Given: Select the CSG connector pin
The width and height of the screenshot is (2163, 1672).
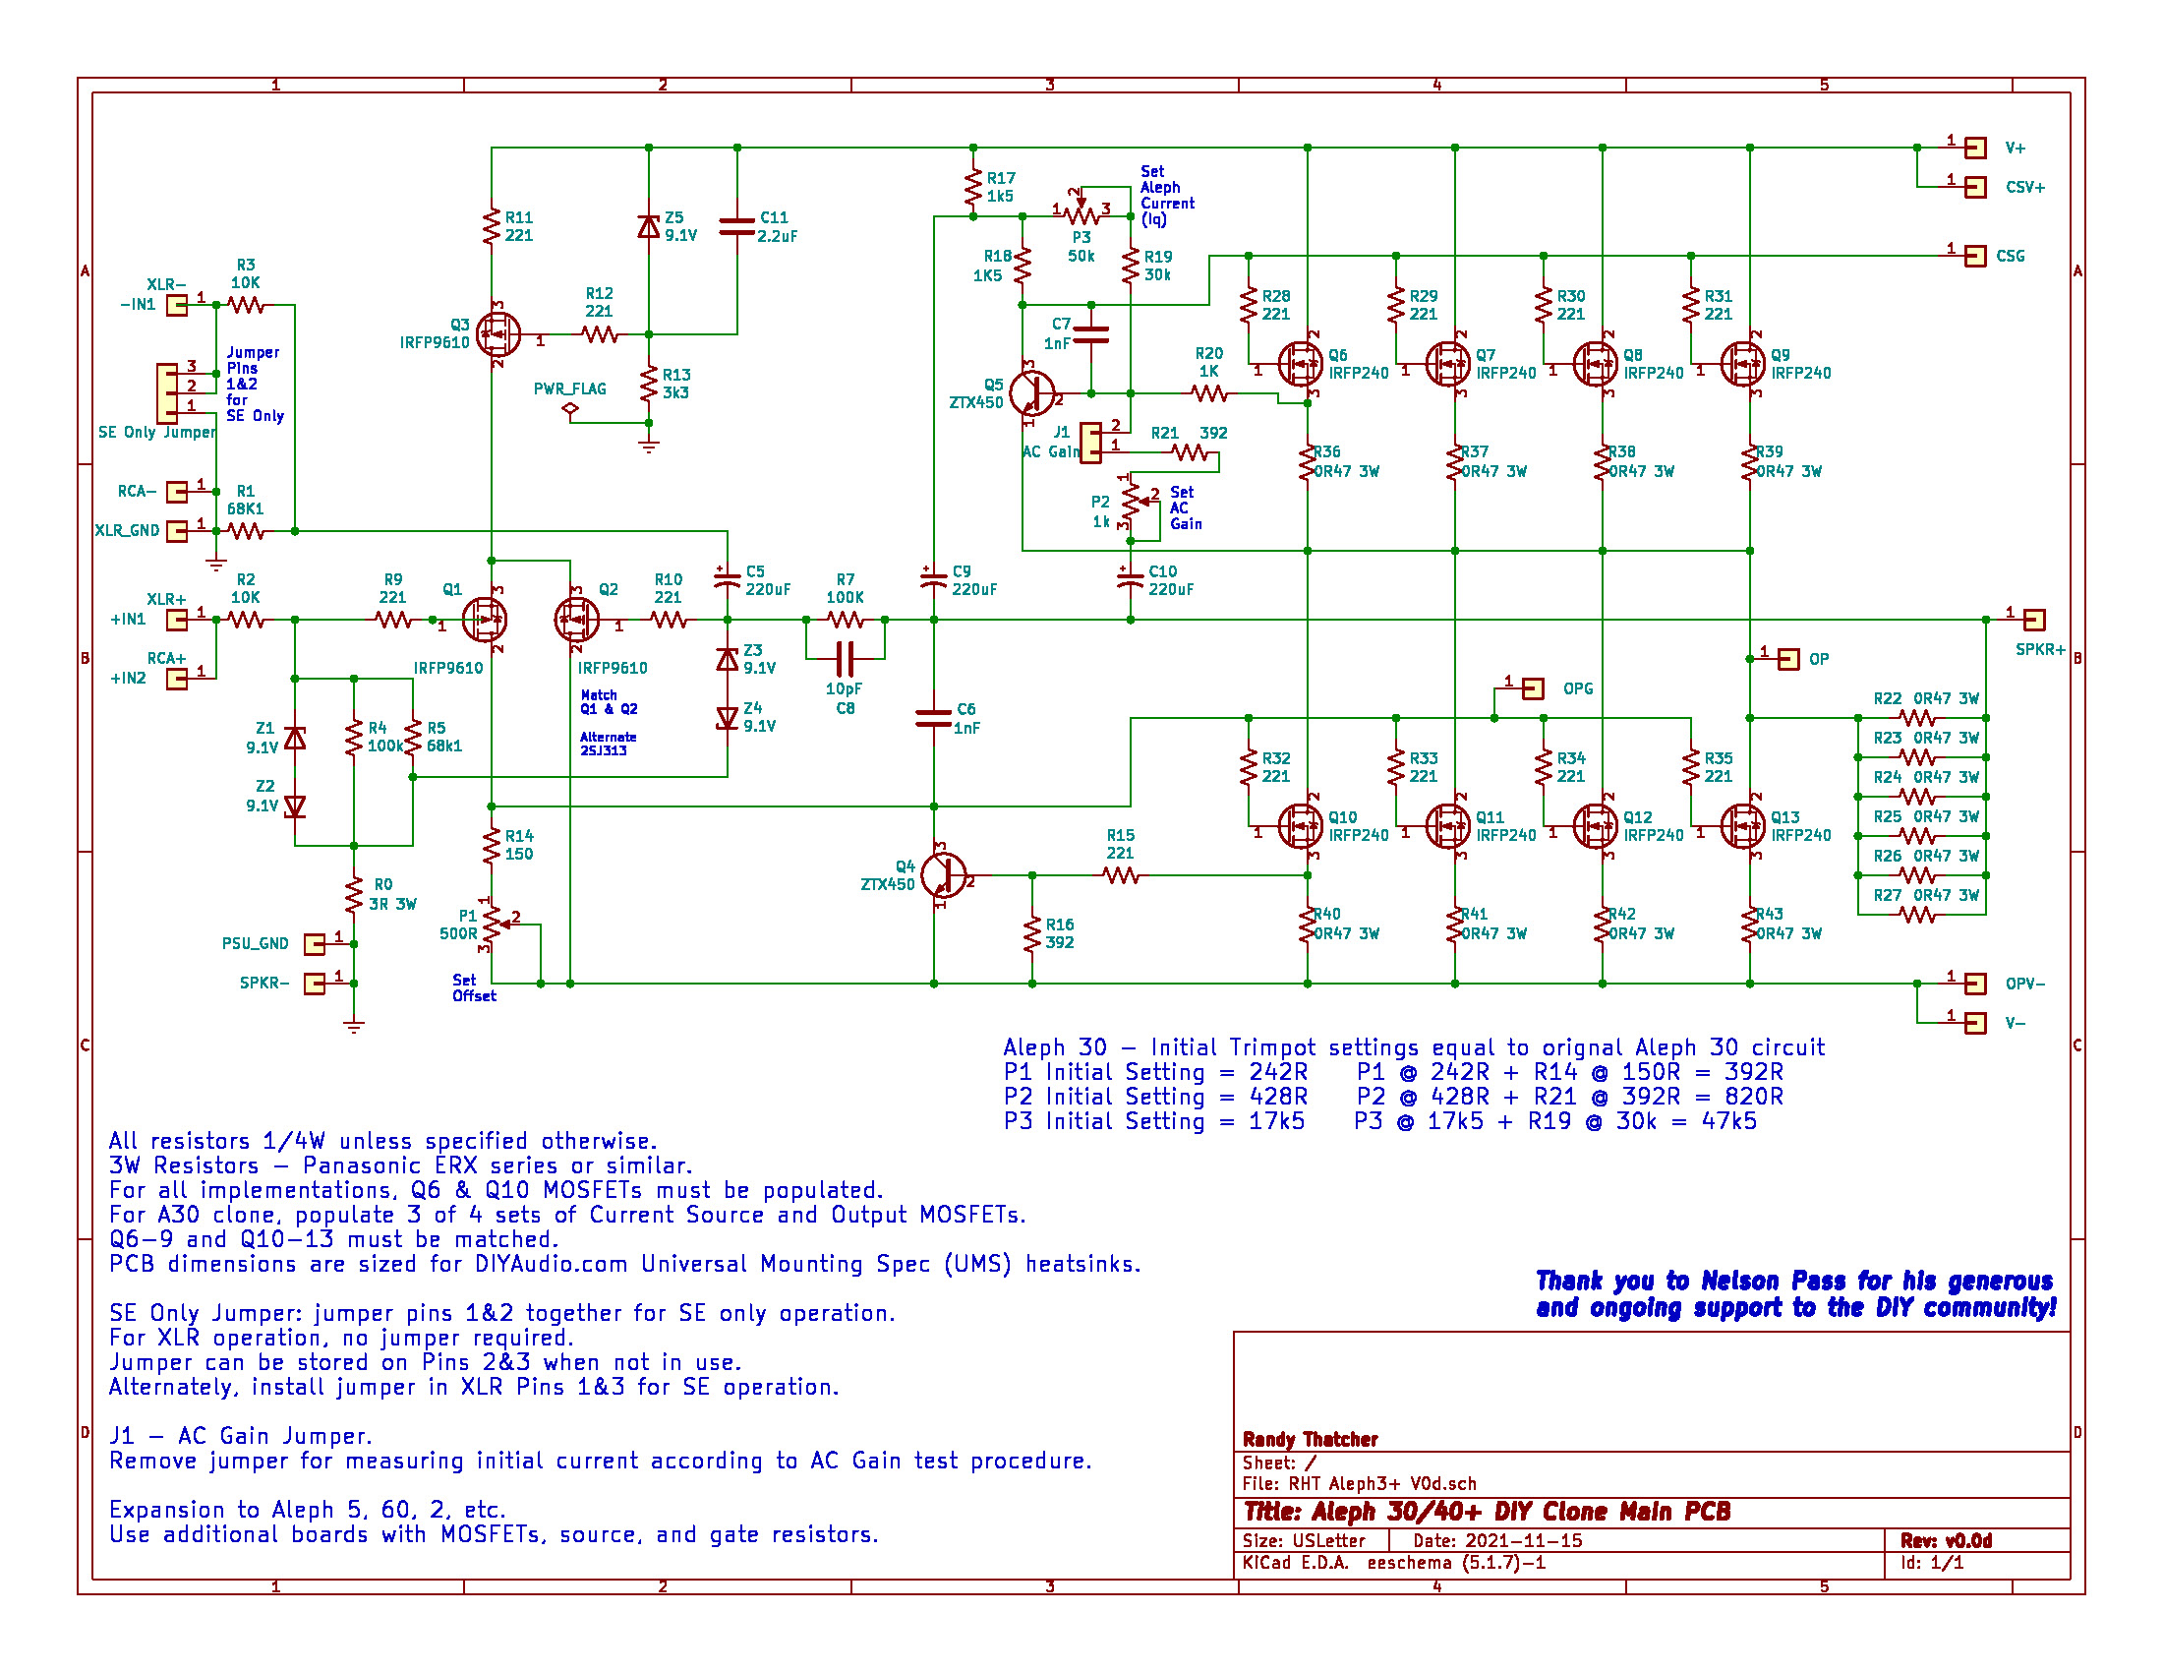Looking at the screenshot, I should (1975, 256).
